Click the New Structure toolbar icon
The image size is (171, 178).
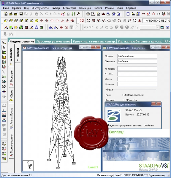(x=6, y=14)
